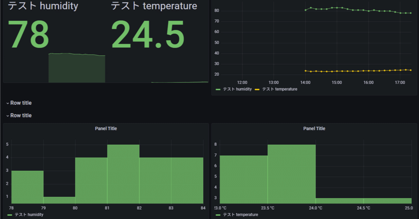Open the humidity histogram Panel Title menu

click(106, 128)
